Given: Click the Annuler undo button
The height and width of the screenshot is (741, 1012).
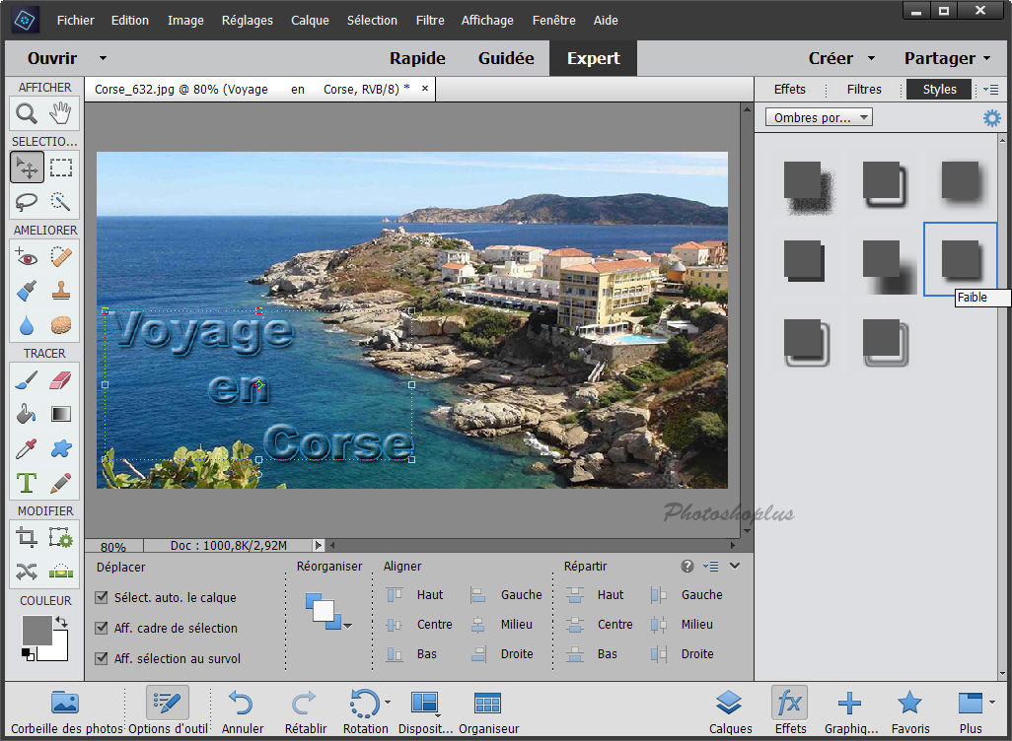Looking at the screenshot, I should (242, 711).
